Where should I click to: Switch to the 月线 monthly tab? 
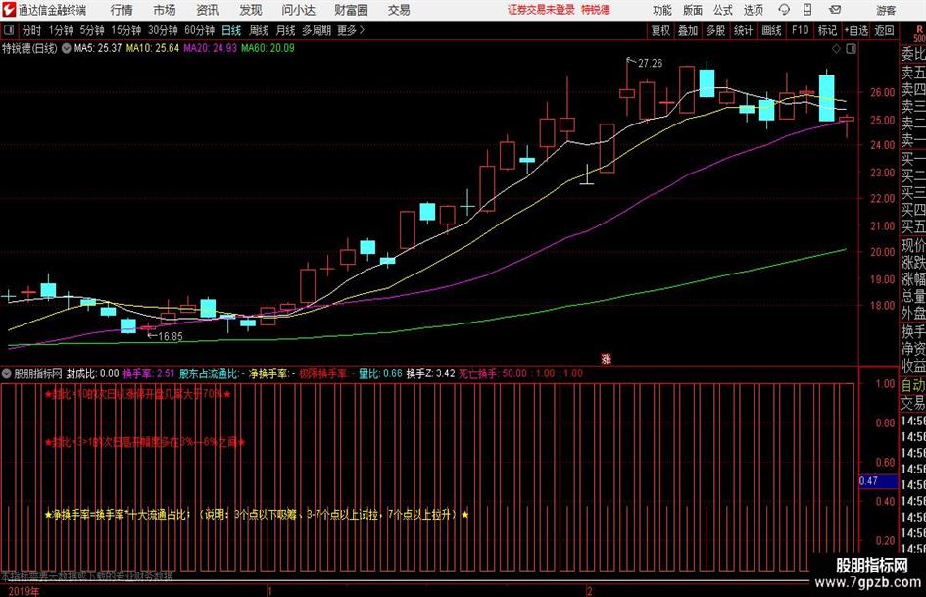pyautogui.click(x=286, y=30)
